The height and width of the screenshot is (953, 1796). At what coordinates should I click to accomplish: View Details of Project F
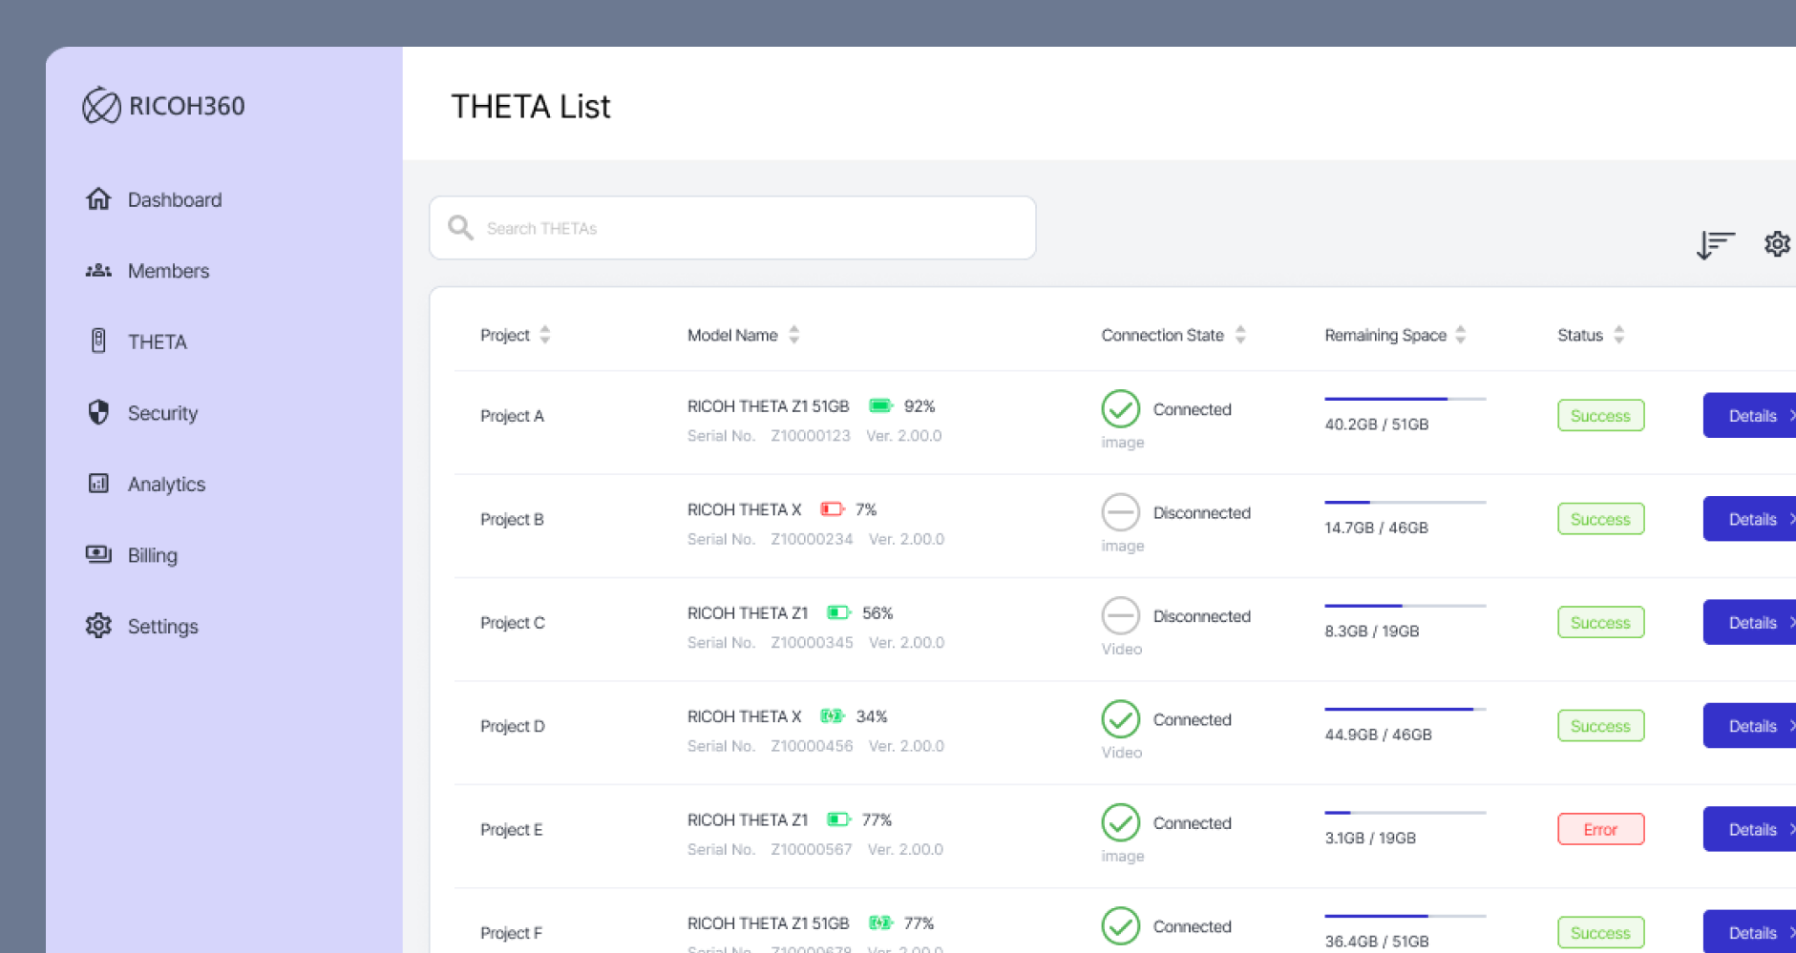pos(1749,932)
